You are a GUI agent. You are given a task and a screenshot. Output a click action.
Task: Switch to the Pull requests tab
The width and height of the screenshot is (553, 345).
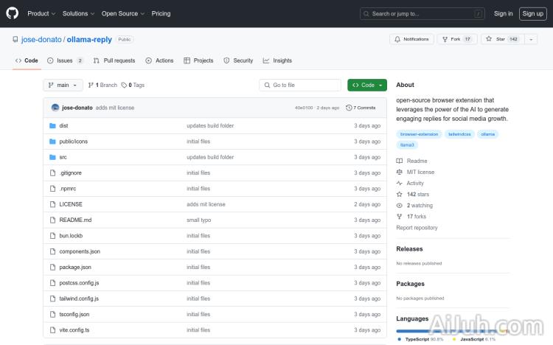pos(114,60)
